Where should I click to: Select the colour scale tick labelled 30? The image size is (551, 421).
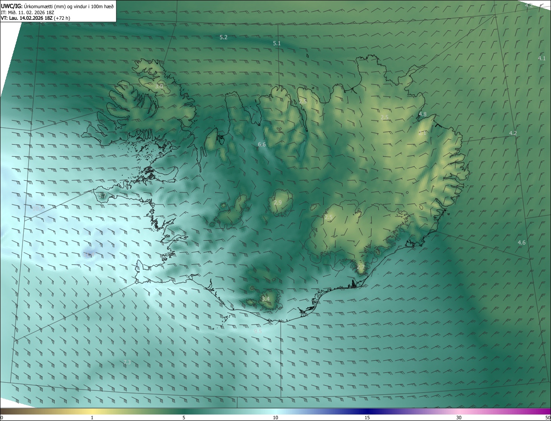(x=459, y=418)
